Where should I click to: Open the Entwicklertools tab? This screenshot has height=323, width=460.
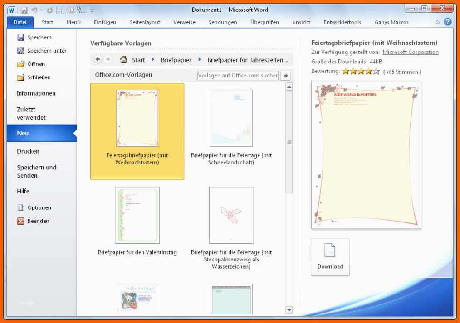click(343, 22)
